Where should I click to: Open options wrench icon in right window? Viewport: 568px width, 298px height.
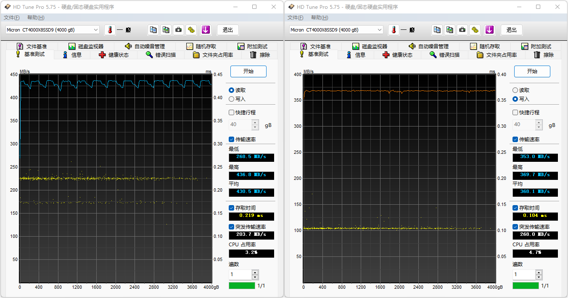pos(475,30)
